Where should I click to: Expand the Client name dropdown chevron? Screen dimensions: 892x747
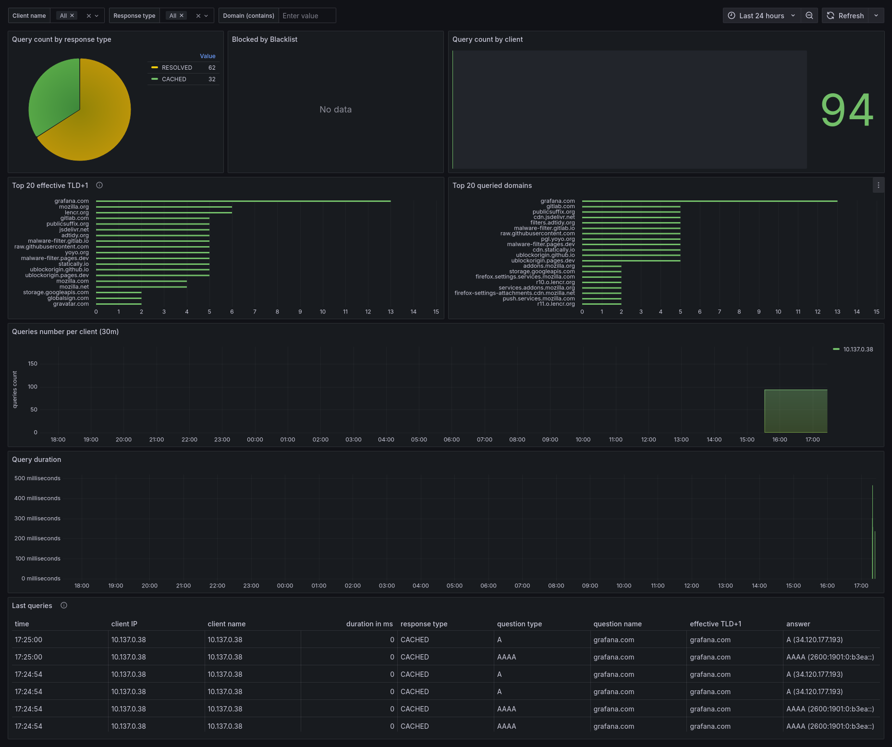pyautogui.click(x=97, y=16)
